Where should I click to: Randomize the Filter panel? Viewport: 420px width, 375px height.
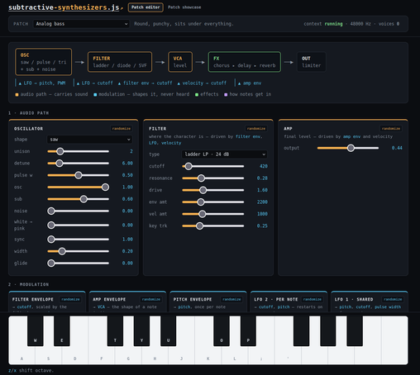tap(256, 129)
